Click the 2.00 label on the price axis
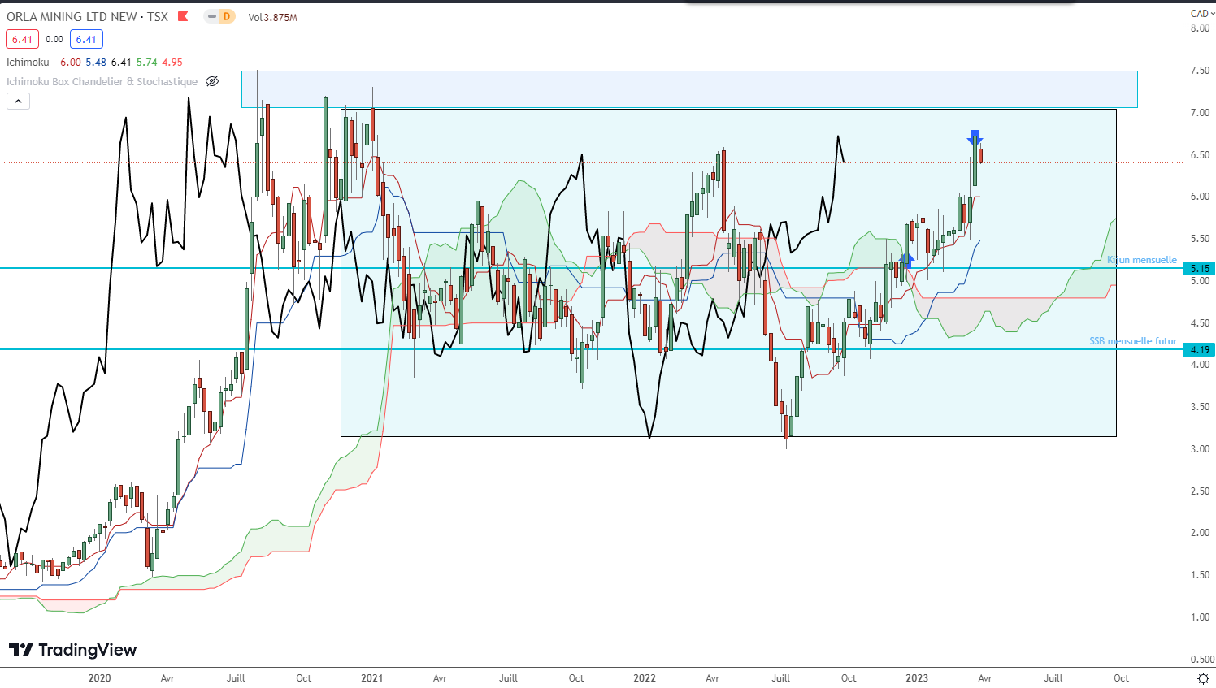The height and width of the screenshot is (688, 1216). click(x=1200, y=533)
